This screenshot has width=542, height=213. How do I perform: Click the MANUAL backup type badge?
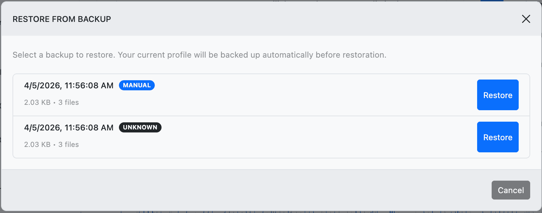click(137, 85)
